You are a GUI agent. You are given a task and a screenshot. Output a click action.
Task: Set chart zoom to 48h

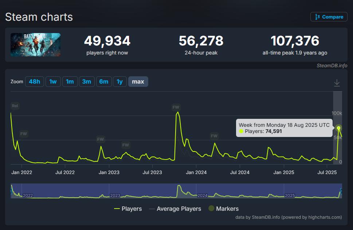(x=35, y=81)
